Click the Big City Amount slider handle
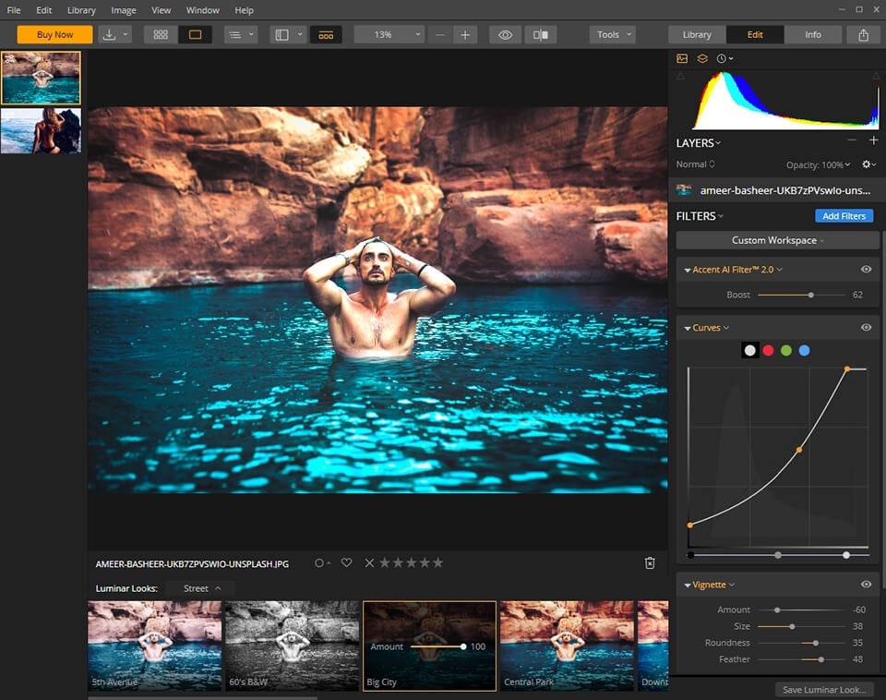The width and height of the screenshot is (886, 700). click(463, 646)
